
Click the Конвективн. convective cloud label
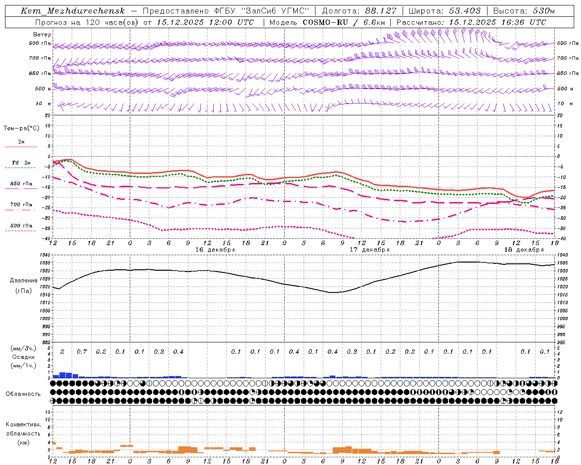click(x=24, y=425)
